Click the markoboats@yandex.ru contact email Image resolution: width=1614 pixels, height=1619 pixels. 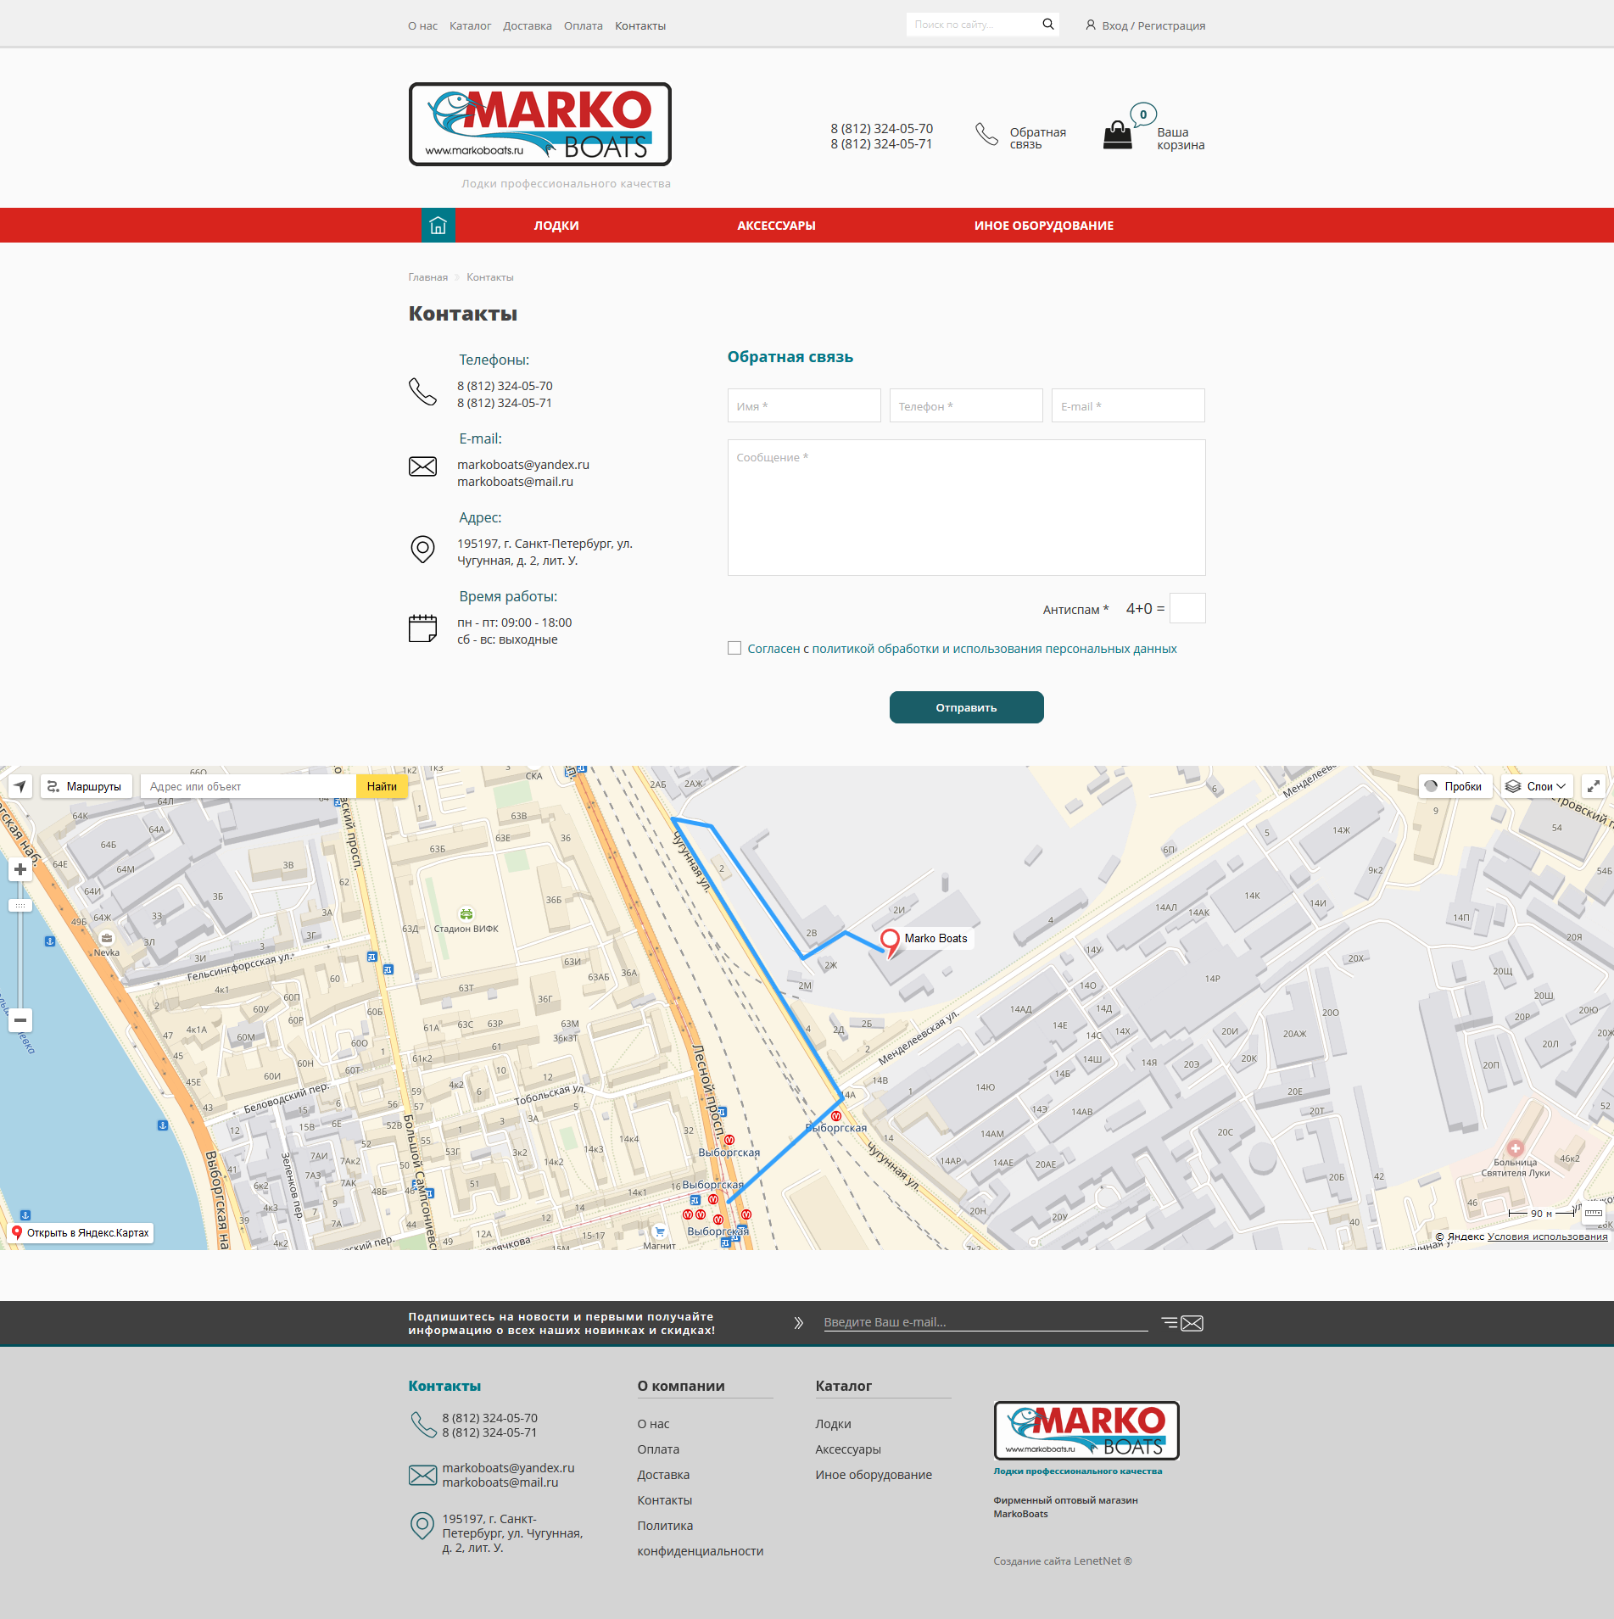523,465
